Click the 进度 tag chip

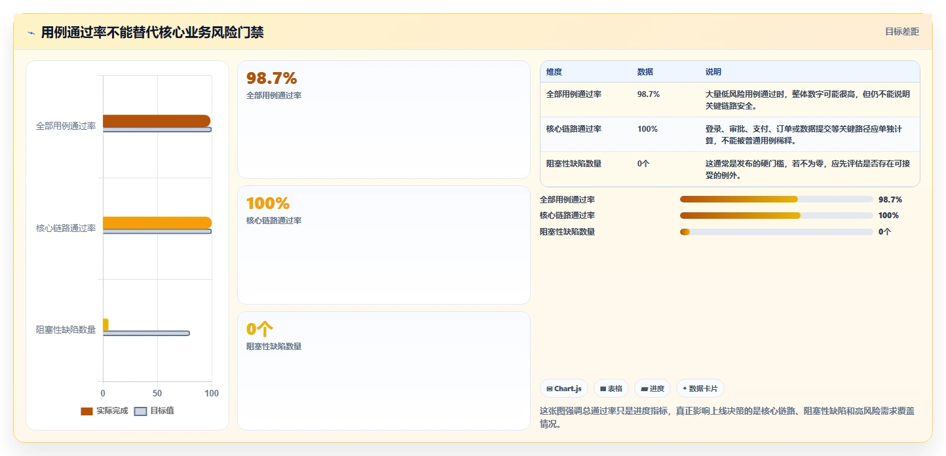653,389
